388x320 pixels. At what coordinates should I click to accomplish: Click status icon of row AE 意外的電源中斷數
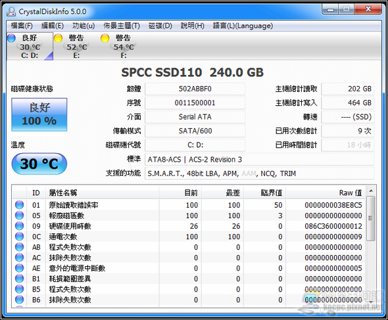19,268
